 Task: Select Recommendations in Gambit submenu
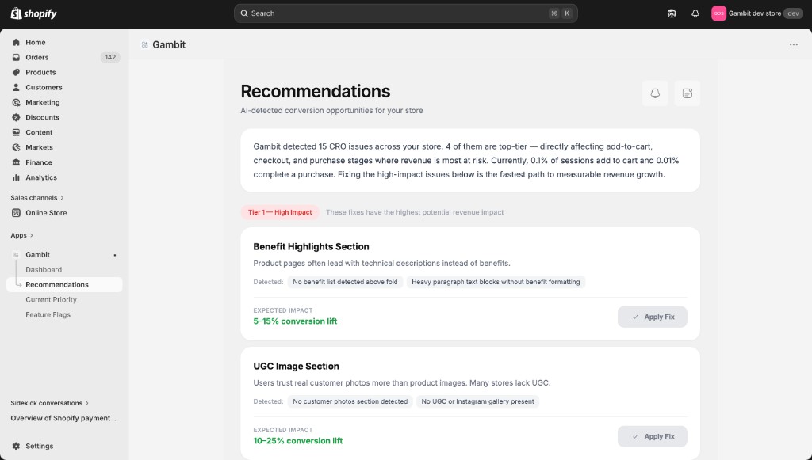point(65,284)
